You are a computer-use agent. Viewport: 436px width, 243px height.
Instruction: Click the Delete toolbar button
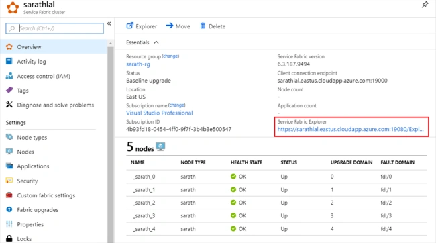pos(213,26)
